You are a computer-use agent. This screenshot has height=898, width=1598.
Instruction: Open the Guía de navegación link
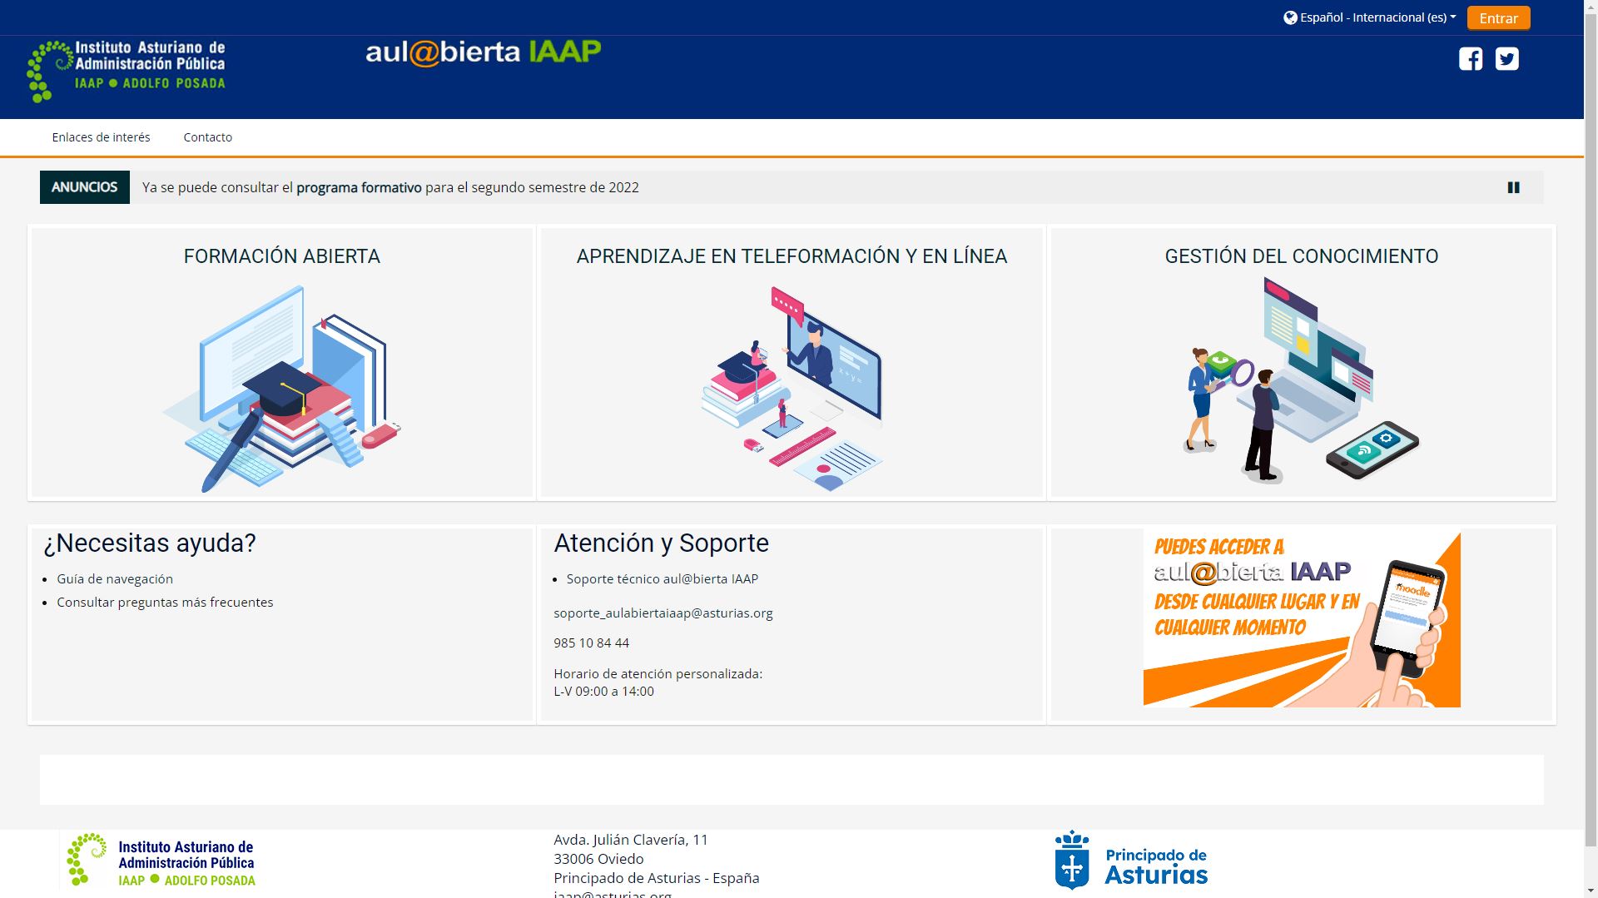[115, 579]
